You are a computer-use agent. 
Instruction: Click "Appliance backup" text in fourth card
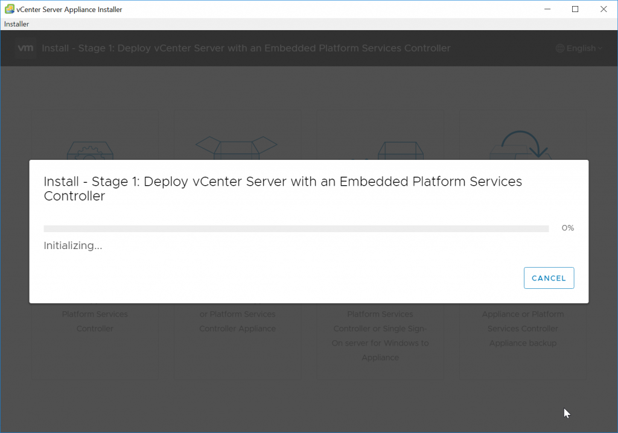point(523,343)
